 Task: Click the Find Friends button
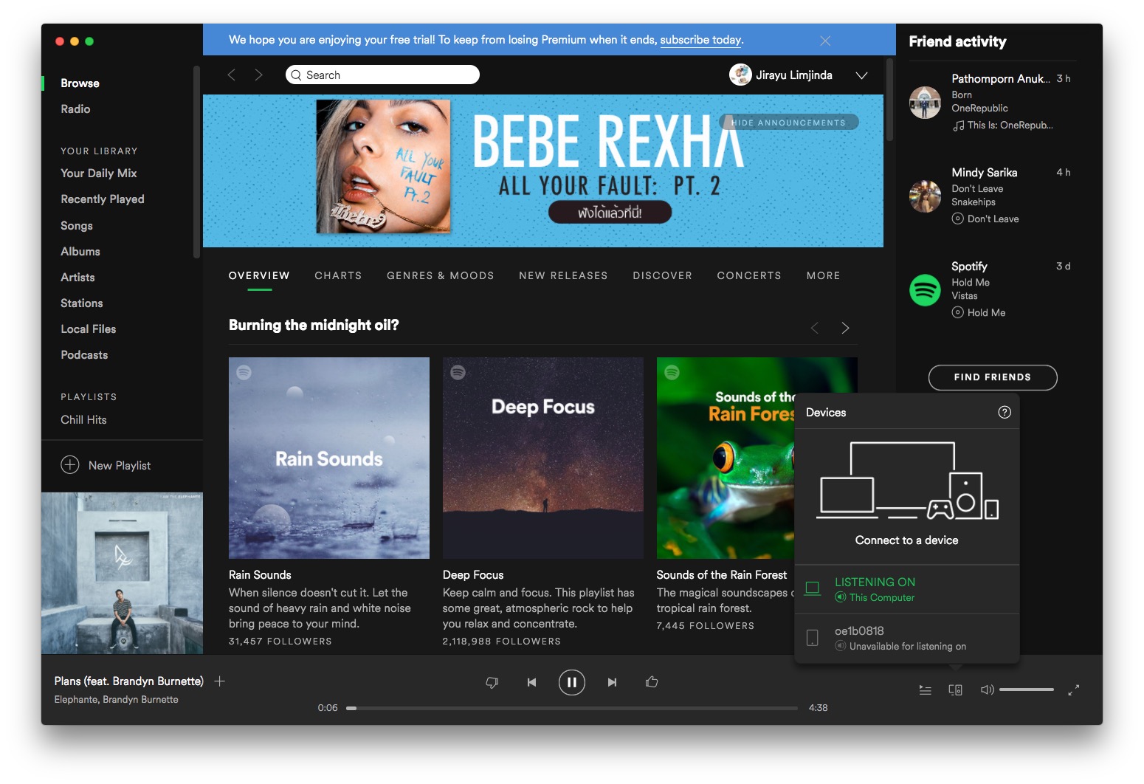tap(993, 377)
